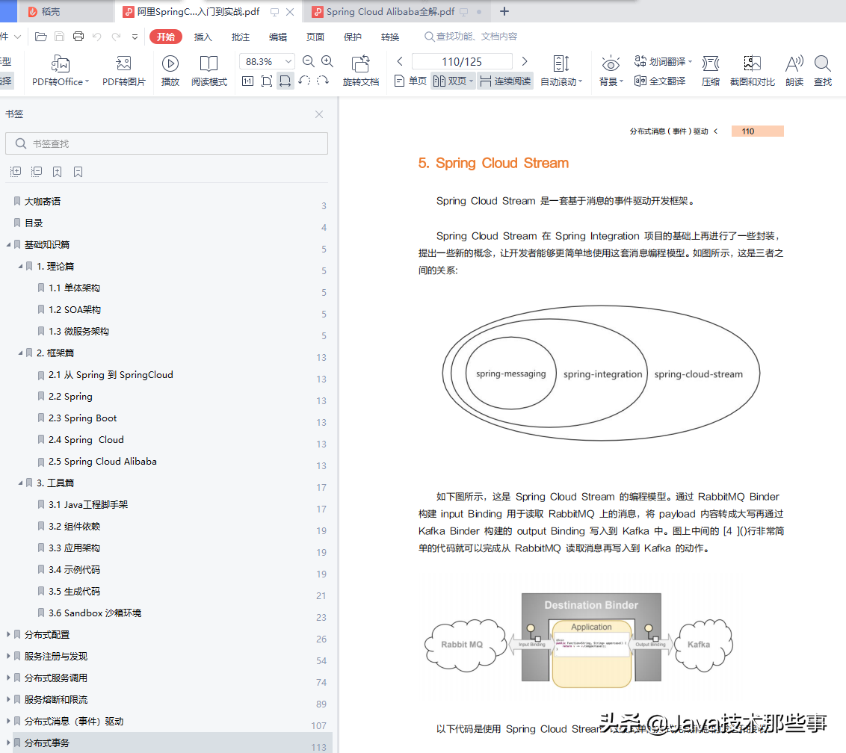Open the 查找 search tool
Screen dimensions: 846x753
[x=823, y=71]
